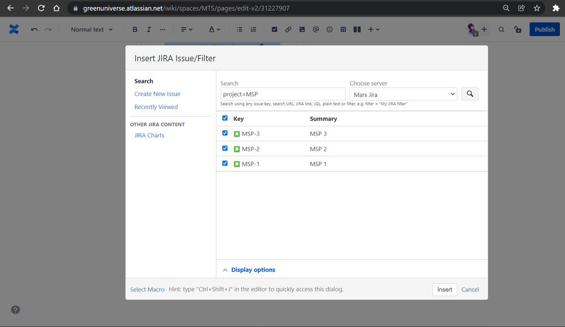Click the Cancel link

point(470,289)
